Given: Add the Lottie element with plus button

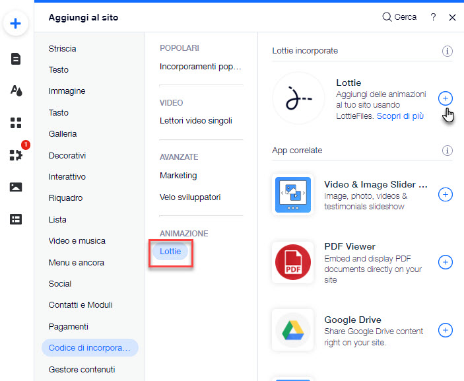Looking at the screenshot, I should pyautogui.click(x=445, y=98).
